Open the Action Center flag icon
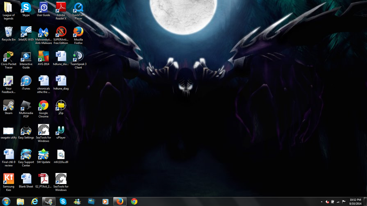 [x=344, y=202]
